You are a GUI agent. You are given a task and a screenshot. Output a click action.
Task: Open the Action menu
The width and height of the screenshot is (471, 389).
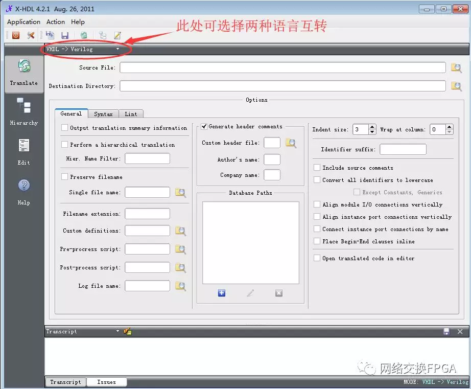56,22
